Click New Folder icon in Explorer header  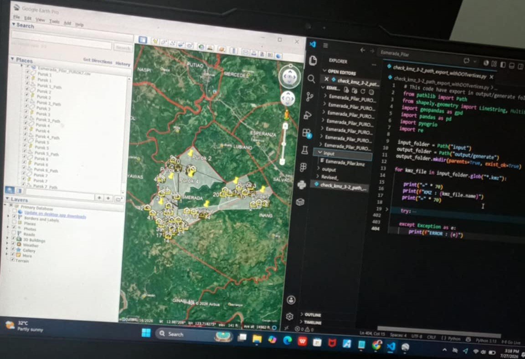click(x=355, y=90)
